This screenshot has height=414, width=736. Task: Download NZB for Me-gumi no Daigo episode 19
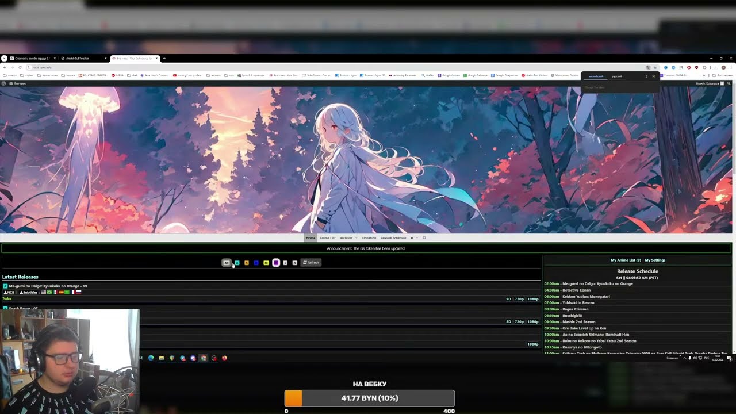[9, 293]
